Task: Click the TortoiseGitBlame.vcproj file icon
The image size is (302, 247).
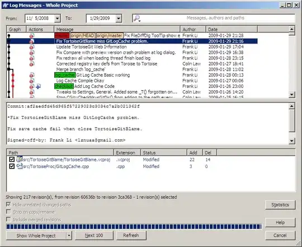Action: (19, 159)
